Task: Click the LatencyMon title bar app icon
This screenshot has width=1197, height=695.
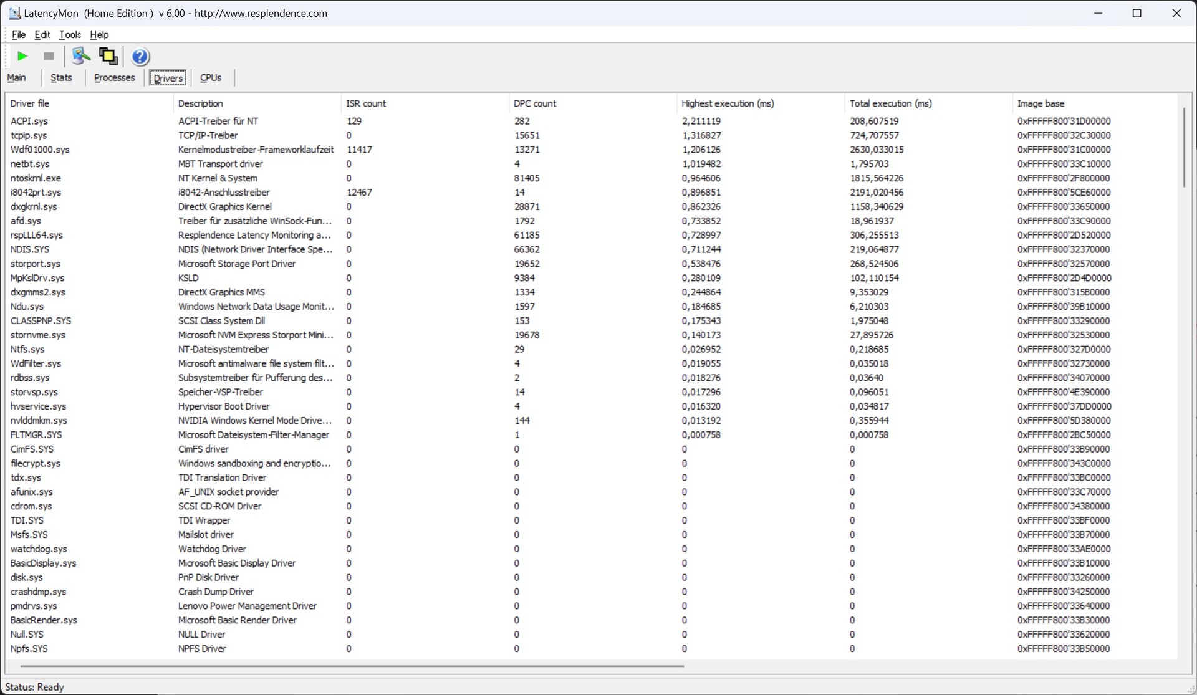Action: coord(14,13)
